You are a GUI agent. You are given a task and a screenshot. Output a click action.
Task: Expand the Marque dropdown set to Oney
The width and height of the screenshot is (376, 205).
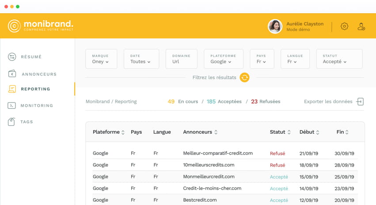click(x=101, y=59)
